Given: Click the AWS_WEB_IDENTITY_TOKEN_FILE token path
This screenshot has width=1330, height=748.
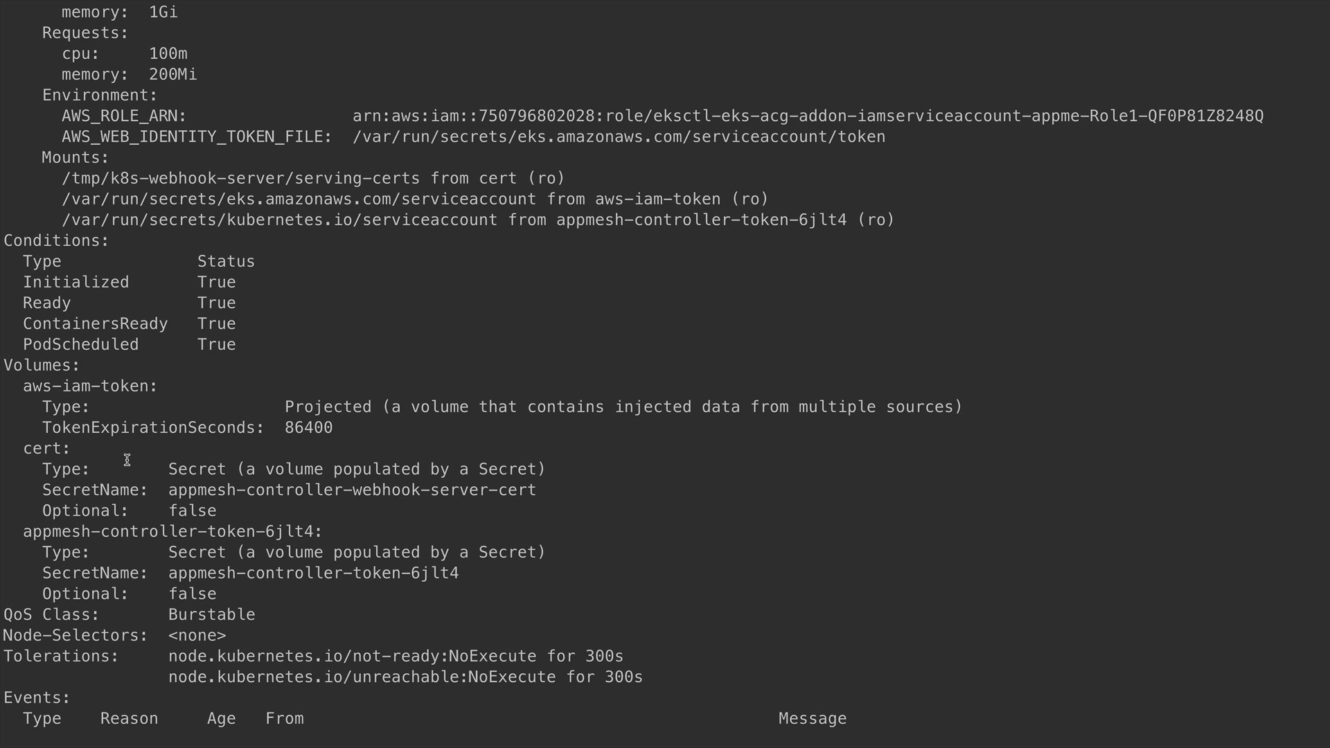Looking at the screenshot, I should tap(619, 137).
